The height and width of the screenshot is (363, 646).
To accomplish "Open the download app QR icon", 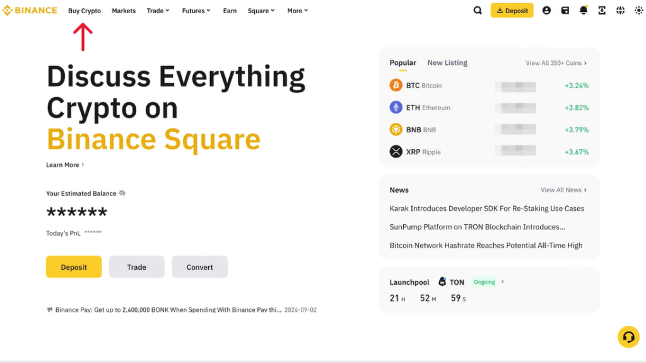I will point(602,10).
